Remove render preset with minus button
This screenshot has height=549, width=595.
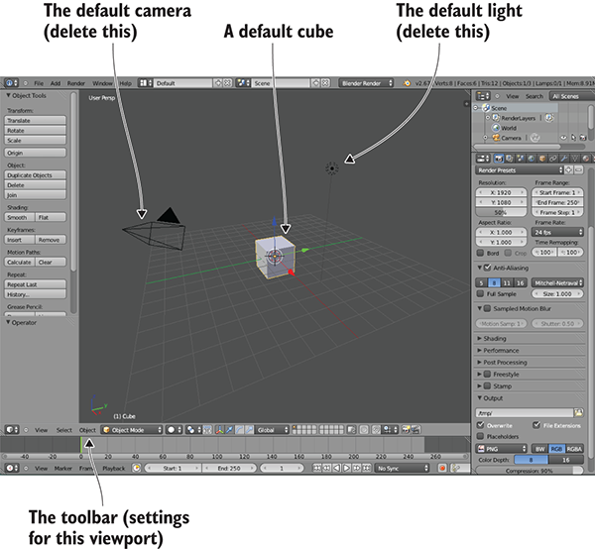point(578,170)
